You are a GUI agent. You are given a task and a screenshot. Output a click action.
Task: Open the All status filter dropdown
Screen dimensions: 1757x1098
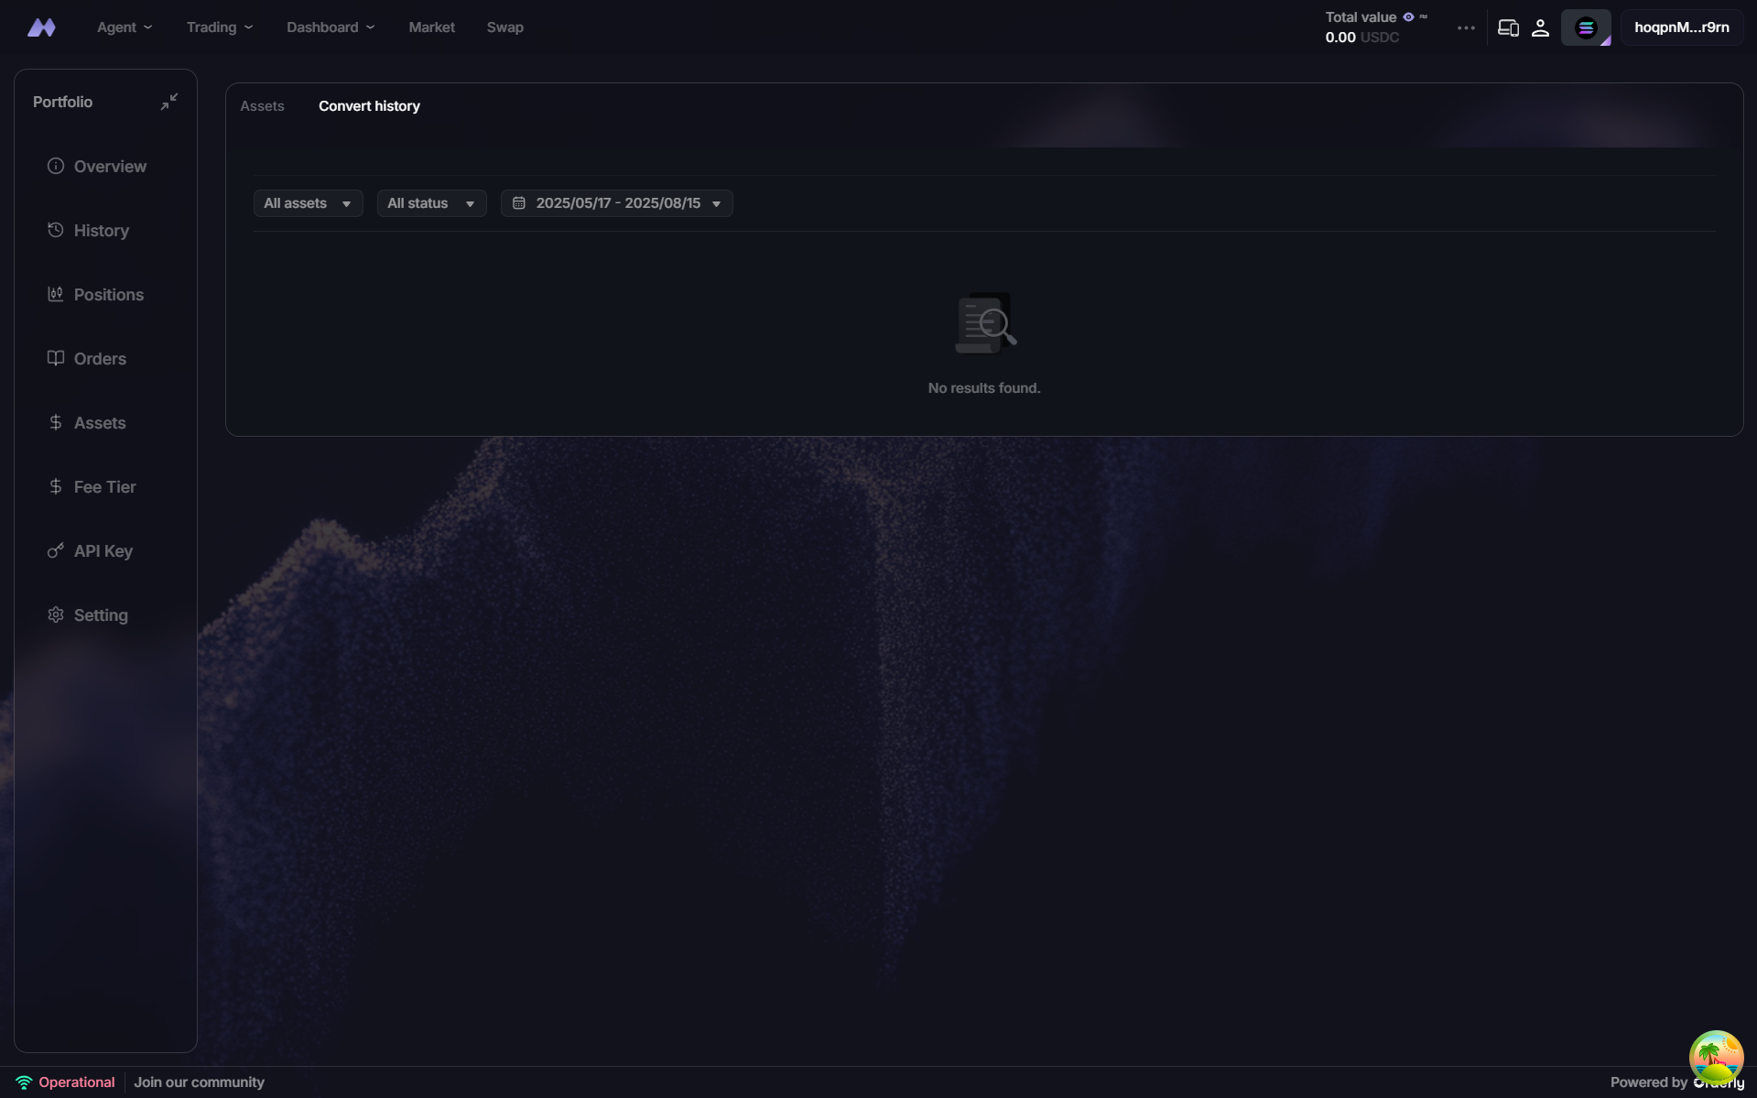coord(431,203)
